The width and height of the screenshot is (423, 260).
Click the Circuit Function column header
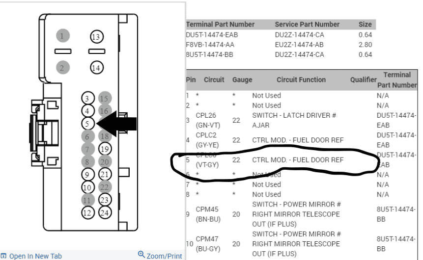click(x=301, y=80)
